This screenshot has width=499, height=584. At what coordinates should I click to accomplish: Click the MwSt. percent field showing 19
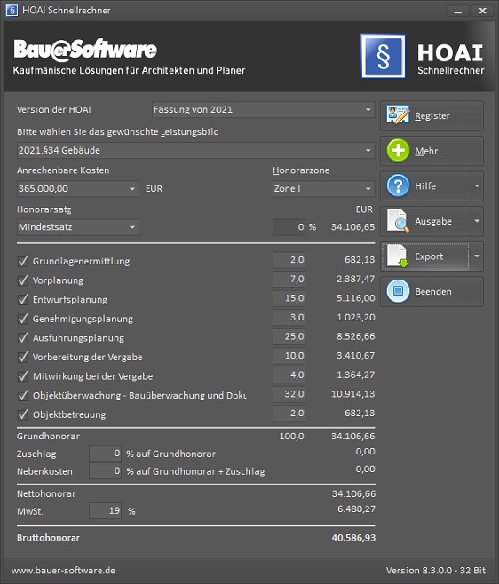[105, 511]
